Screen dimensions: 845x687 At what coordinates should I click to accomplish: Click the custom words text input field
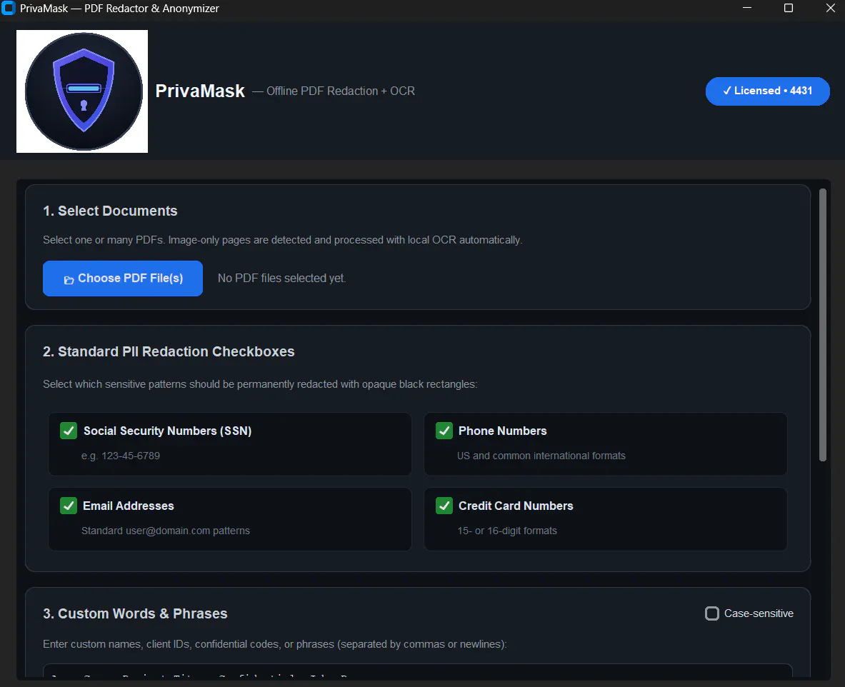(x=418, y=671)
